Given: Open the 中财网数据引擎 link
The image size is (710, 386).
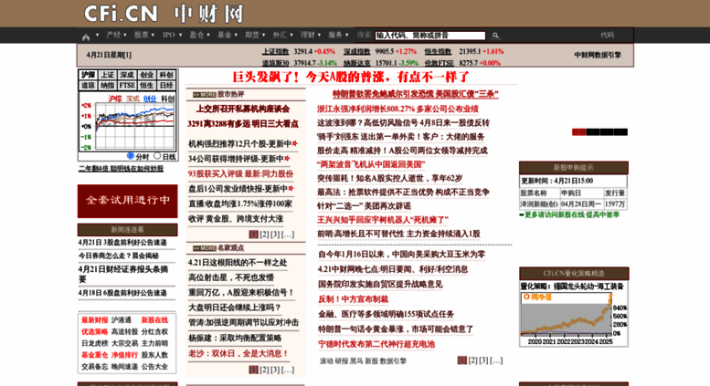Looking at the screenshot, I should [598, 55].
